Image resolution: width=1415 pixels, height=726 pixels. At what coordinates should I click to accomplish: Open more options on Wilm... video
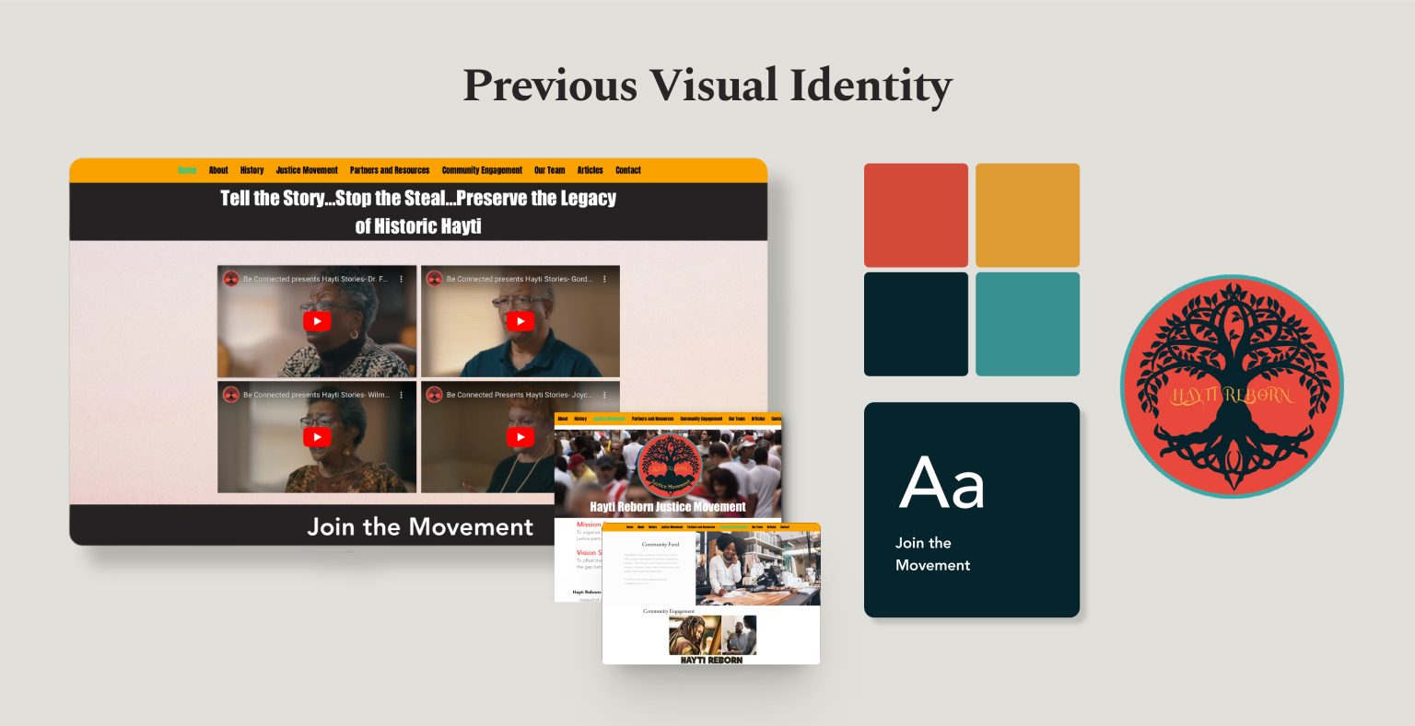[401, 395]
